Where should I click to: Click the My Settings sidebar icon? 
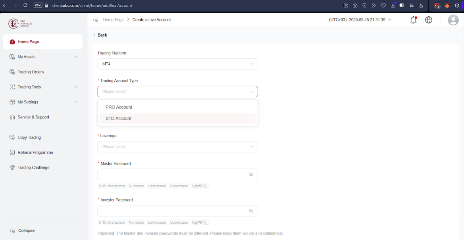[x=12, y=102]
